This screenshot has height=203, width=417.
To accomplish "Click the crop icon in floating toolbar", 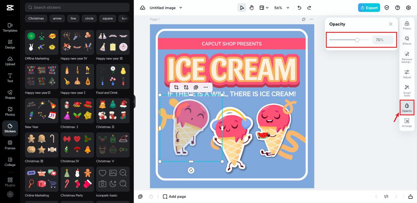I will point(176,87).
